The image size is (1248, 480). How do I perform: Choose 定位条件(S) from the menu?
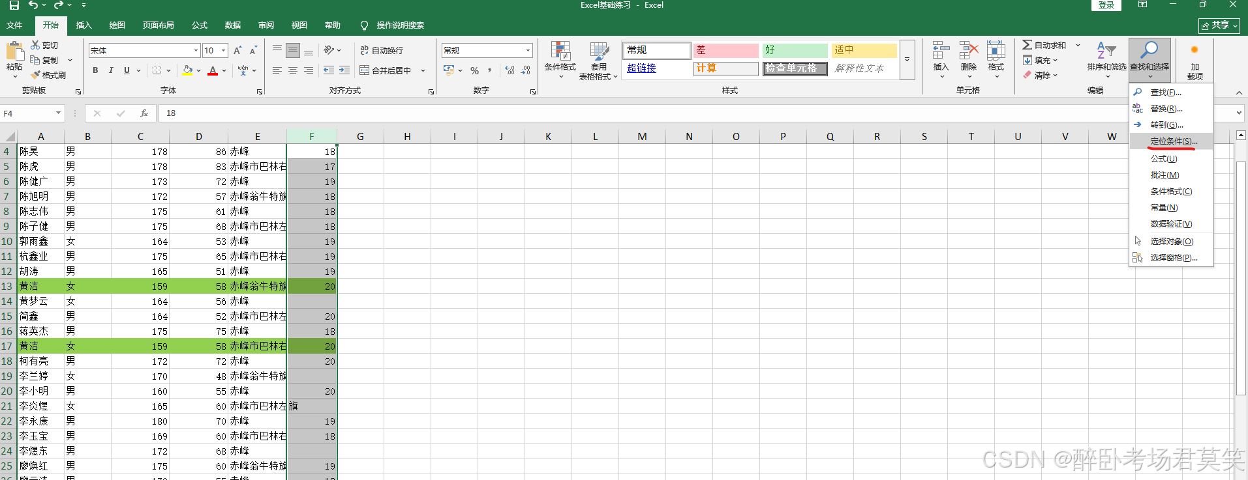(1171, 141)
